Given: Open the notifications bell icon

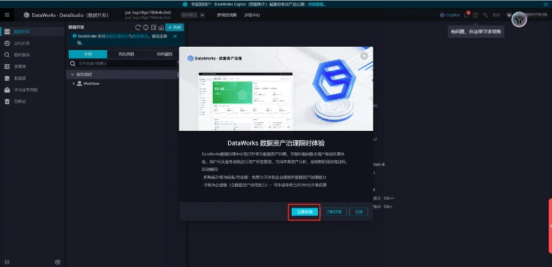Looking at the screenshot, I should pos(466,15).
